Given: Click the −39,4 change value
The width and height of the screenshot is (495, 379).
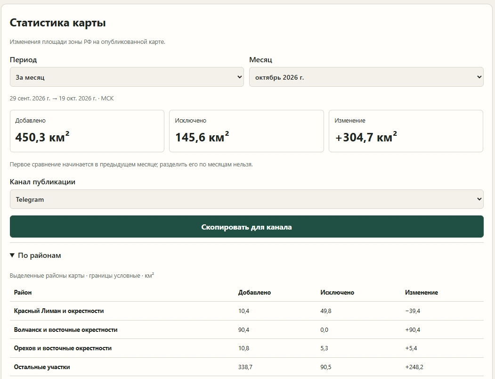Looking at the screenshot, I should pyautogui.click(x=413, y=311).
